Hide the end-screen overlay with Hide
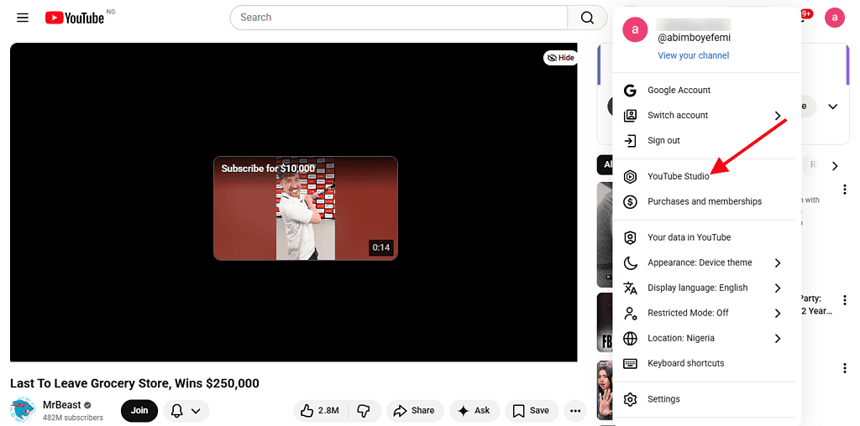The image size is (860, 426). tap(560, 58)
